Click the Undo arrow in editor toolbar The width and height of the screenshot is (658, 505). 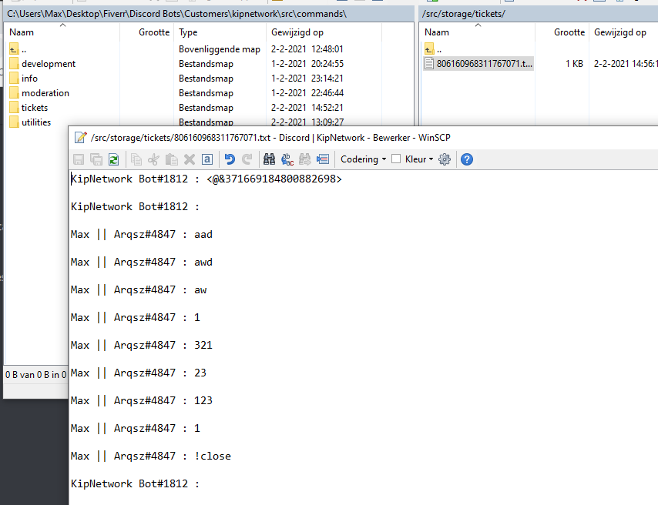229,159
